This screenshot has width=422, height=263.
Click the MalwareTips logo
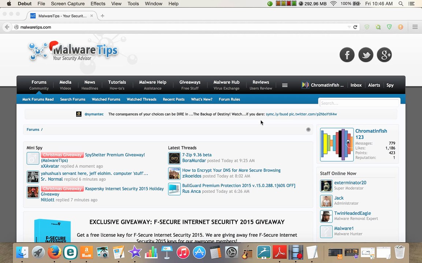[x=73, y=52]
